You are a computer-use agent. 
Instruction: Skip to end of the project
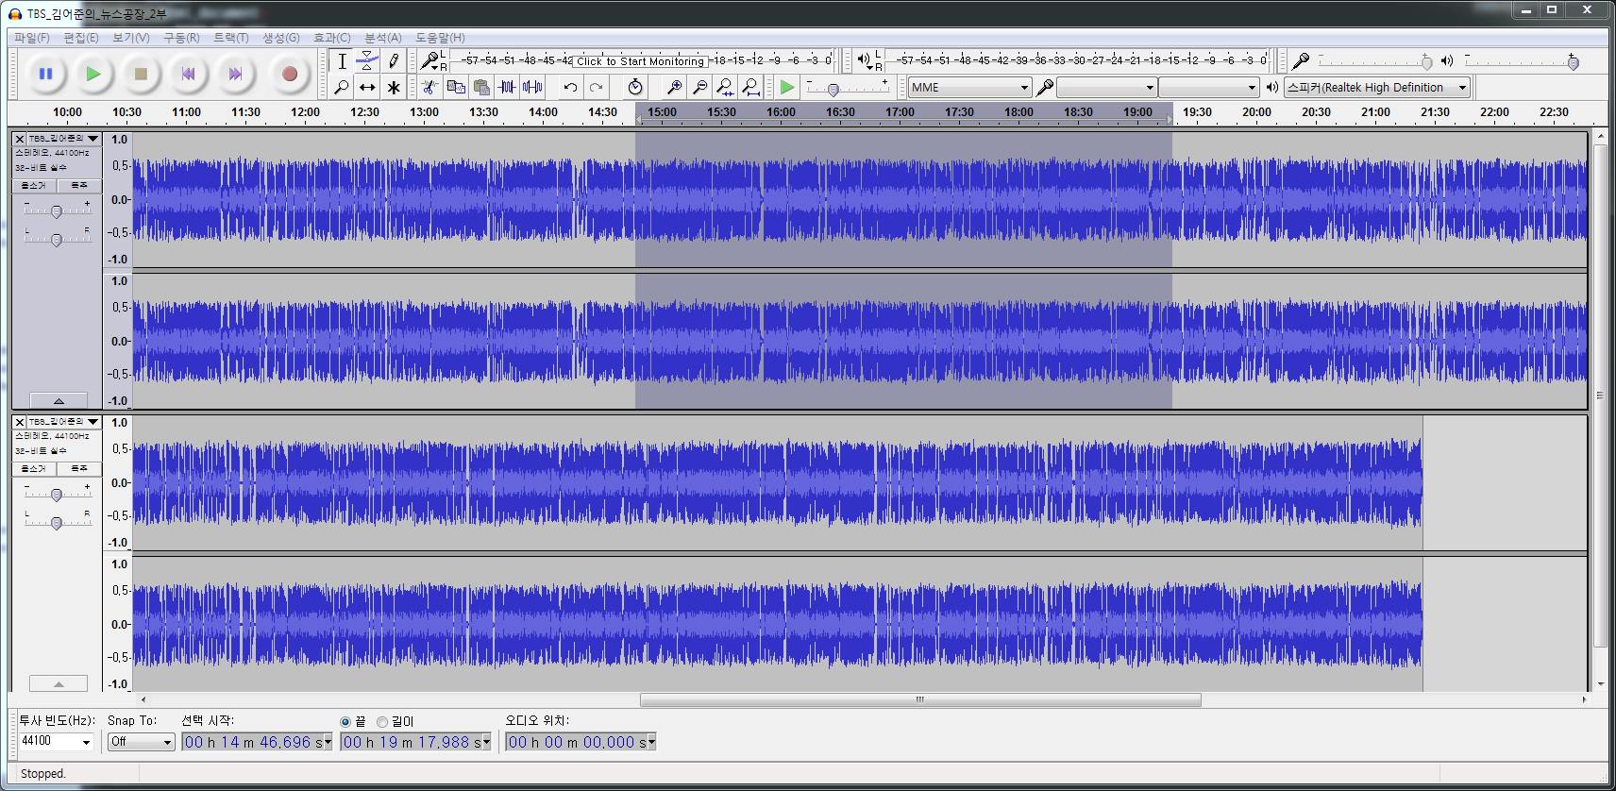coord(236,74)
